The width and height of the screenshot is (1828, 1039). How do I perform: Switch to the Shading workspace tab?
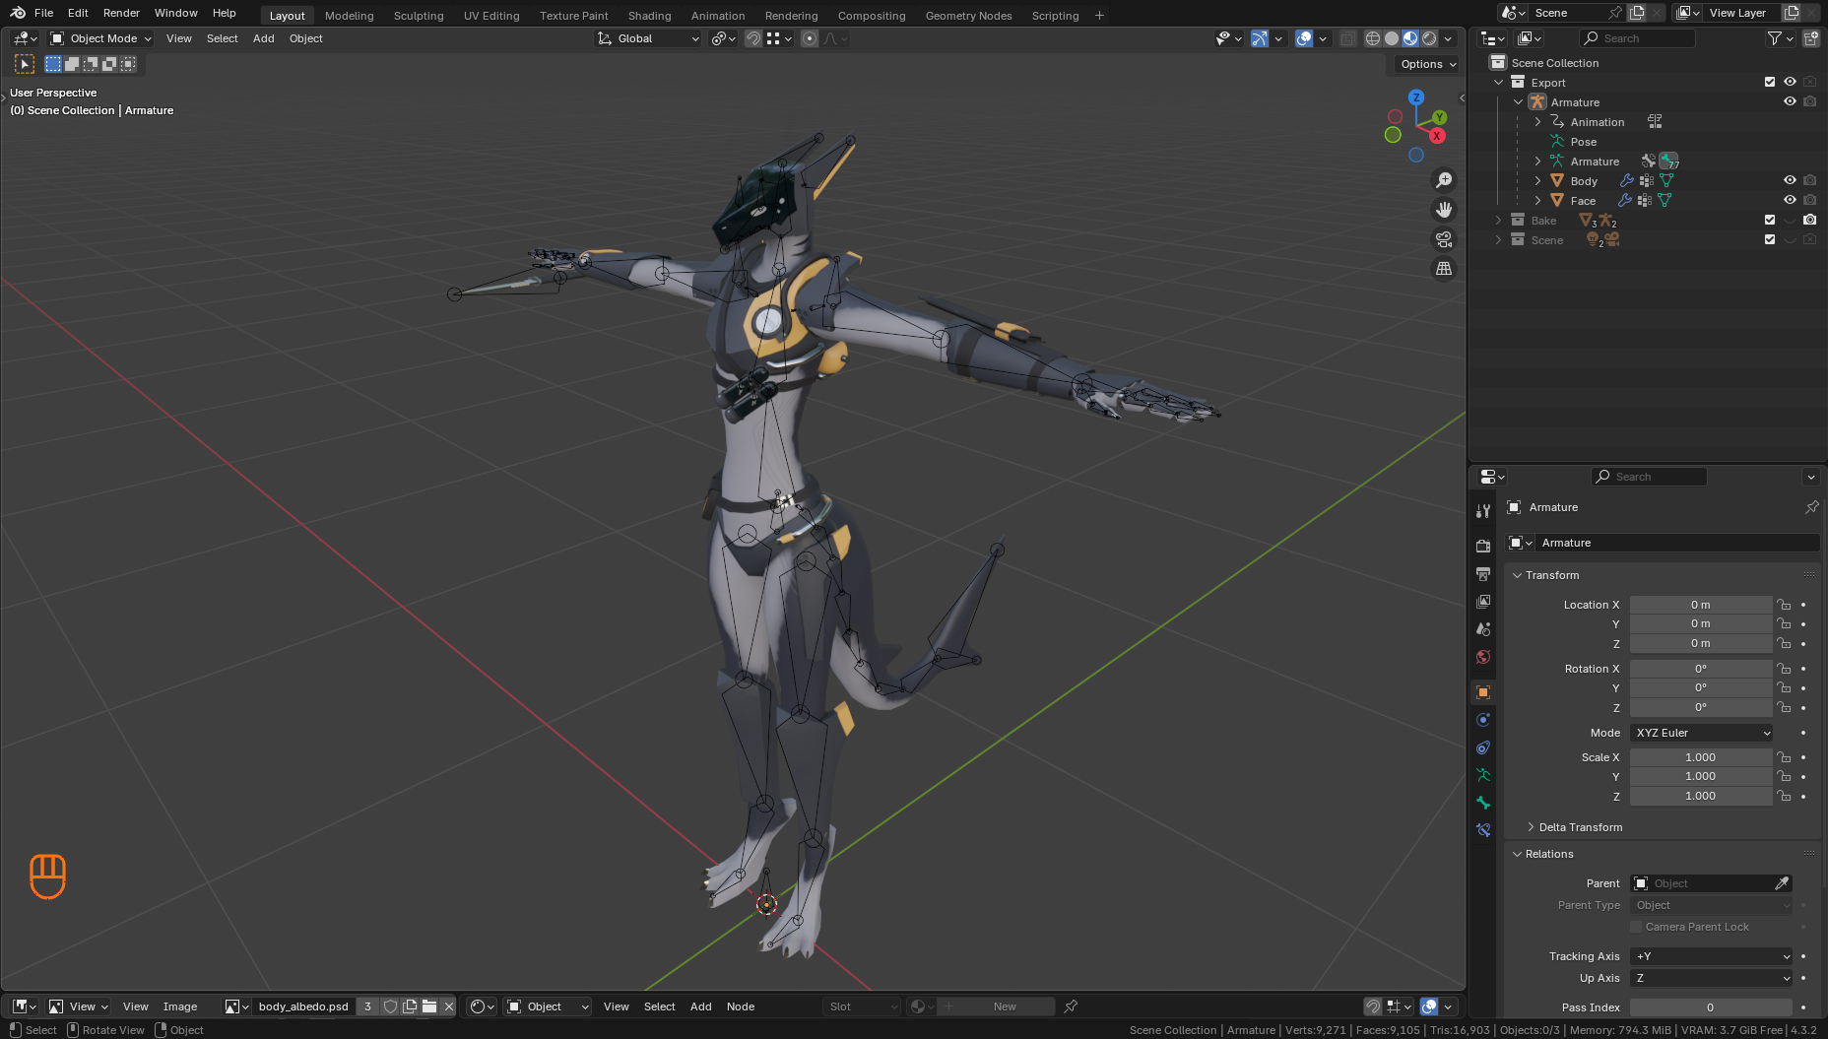649,15
